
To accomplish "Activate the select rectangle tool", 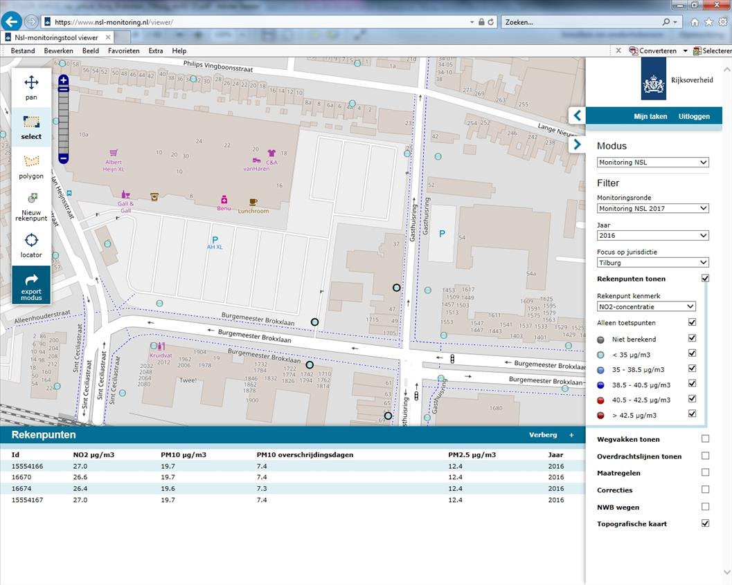I will pyautogui.click(x=31, y=127).
